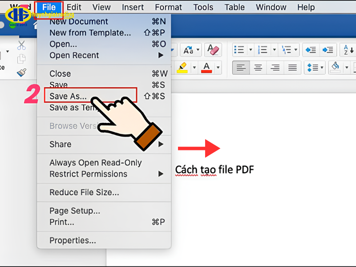Select the Multilevel List icon

(x=287, y=49)
